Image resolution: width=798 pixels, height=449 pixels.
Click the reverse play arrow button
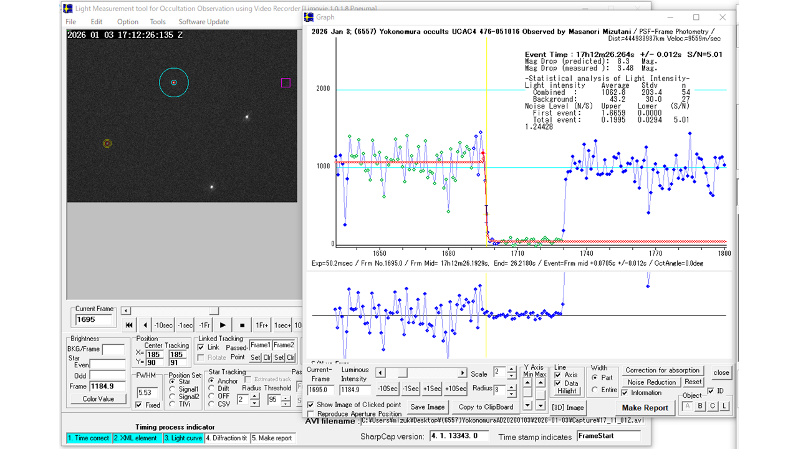[x=145, y=325]
